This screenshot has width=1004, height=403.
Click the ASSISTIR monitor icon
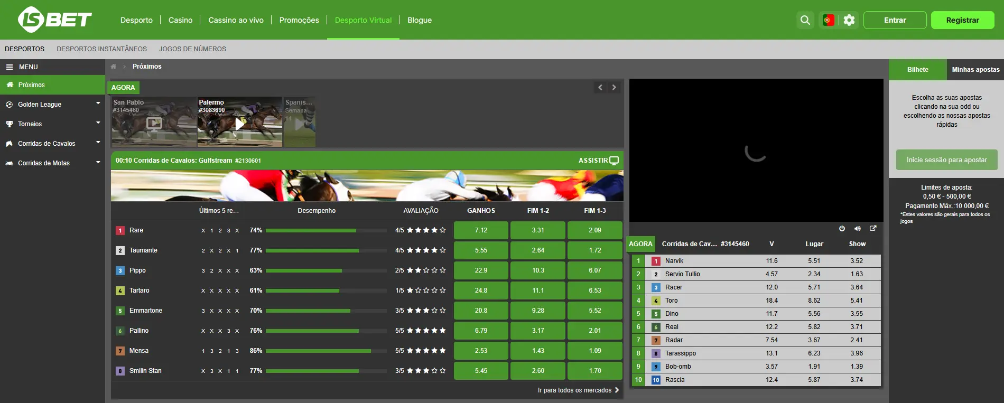pos(614,161)
